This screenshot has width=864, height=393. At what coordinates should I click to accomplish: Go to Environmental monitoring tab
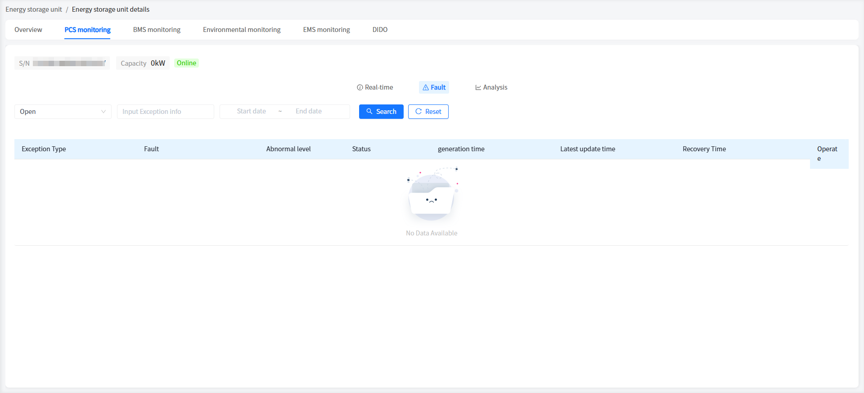tap(242, 30)
